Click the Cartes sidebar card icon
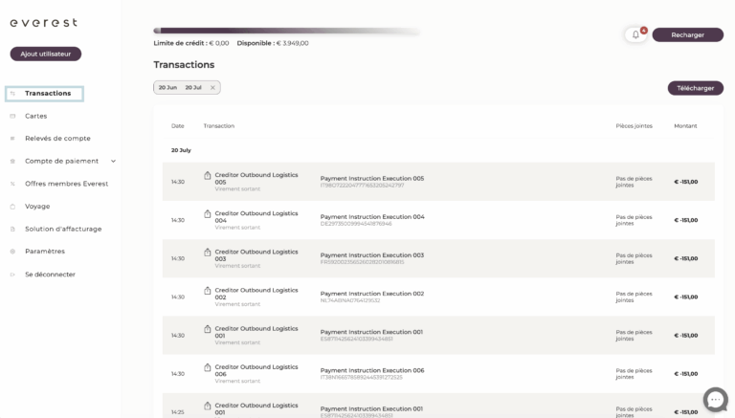This screenshot has height=418, width=735. point(12,116)
